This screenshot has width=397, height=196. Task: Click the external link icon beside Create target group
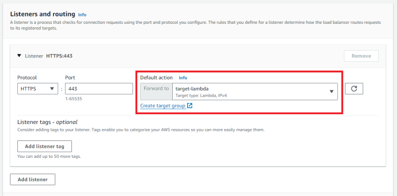tap(190, 106)
